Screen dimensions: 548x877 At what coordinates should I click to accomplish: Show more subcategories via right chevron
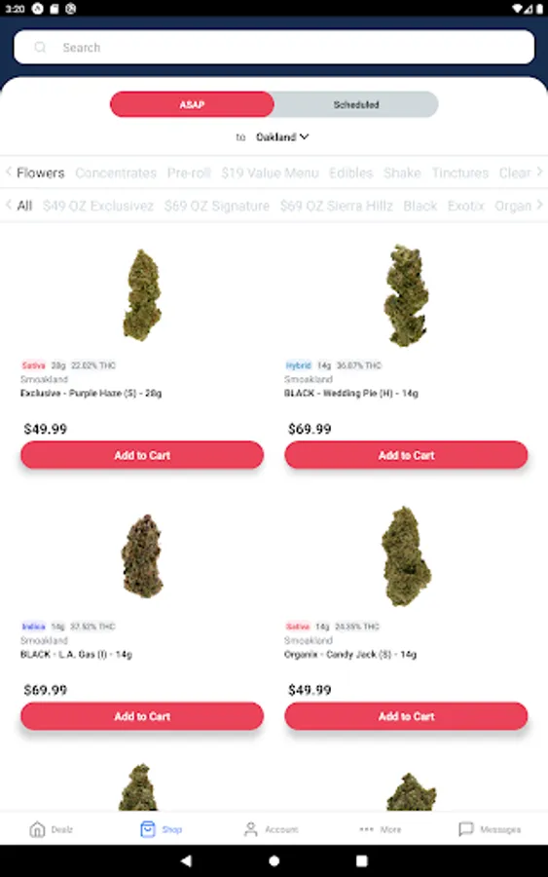(539, 205)
